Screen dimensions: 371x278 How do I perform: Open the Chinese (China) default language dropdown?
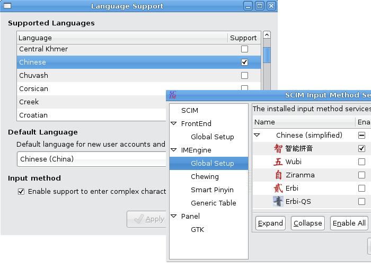(x=92, y=159)
